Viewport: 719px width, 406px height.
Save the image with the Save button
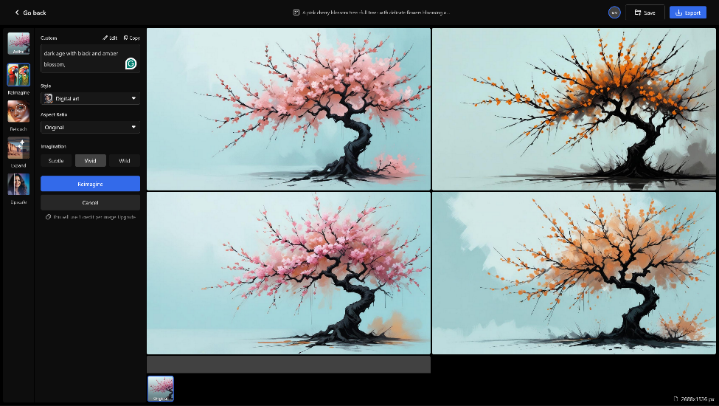coord(645,13)
